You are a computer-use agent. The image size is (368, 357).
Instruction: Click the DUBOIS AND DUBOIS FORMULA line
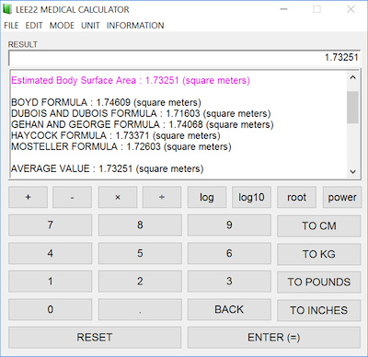[x=141, y=113]
